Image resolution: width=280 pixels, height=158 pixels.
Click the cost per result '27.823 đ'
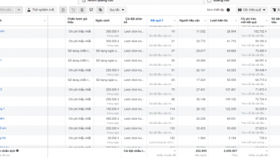pyautogui.click(x=261, y=128)
